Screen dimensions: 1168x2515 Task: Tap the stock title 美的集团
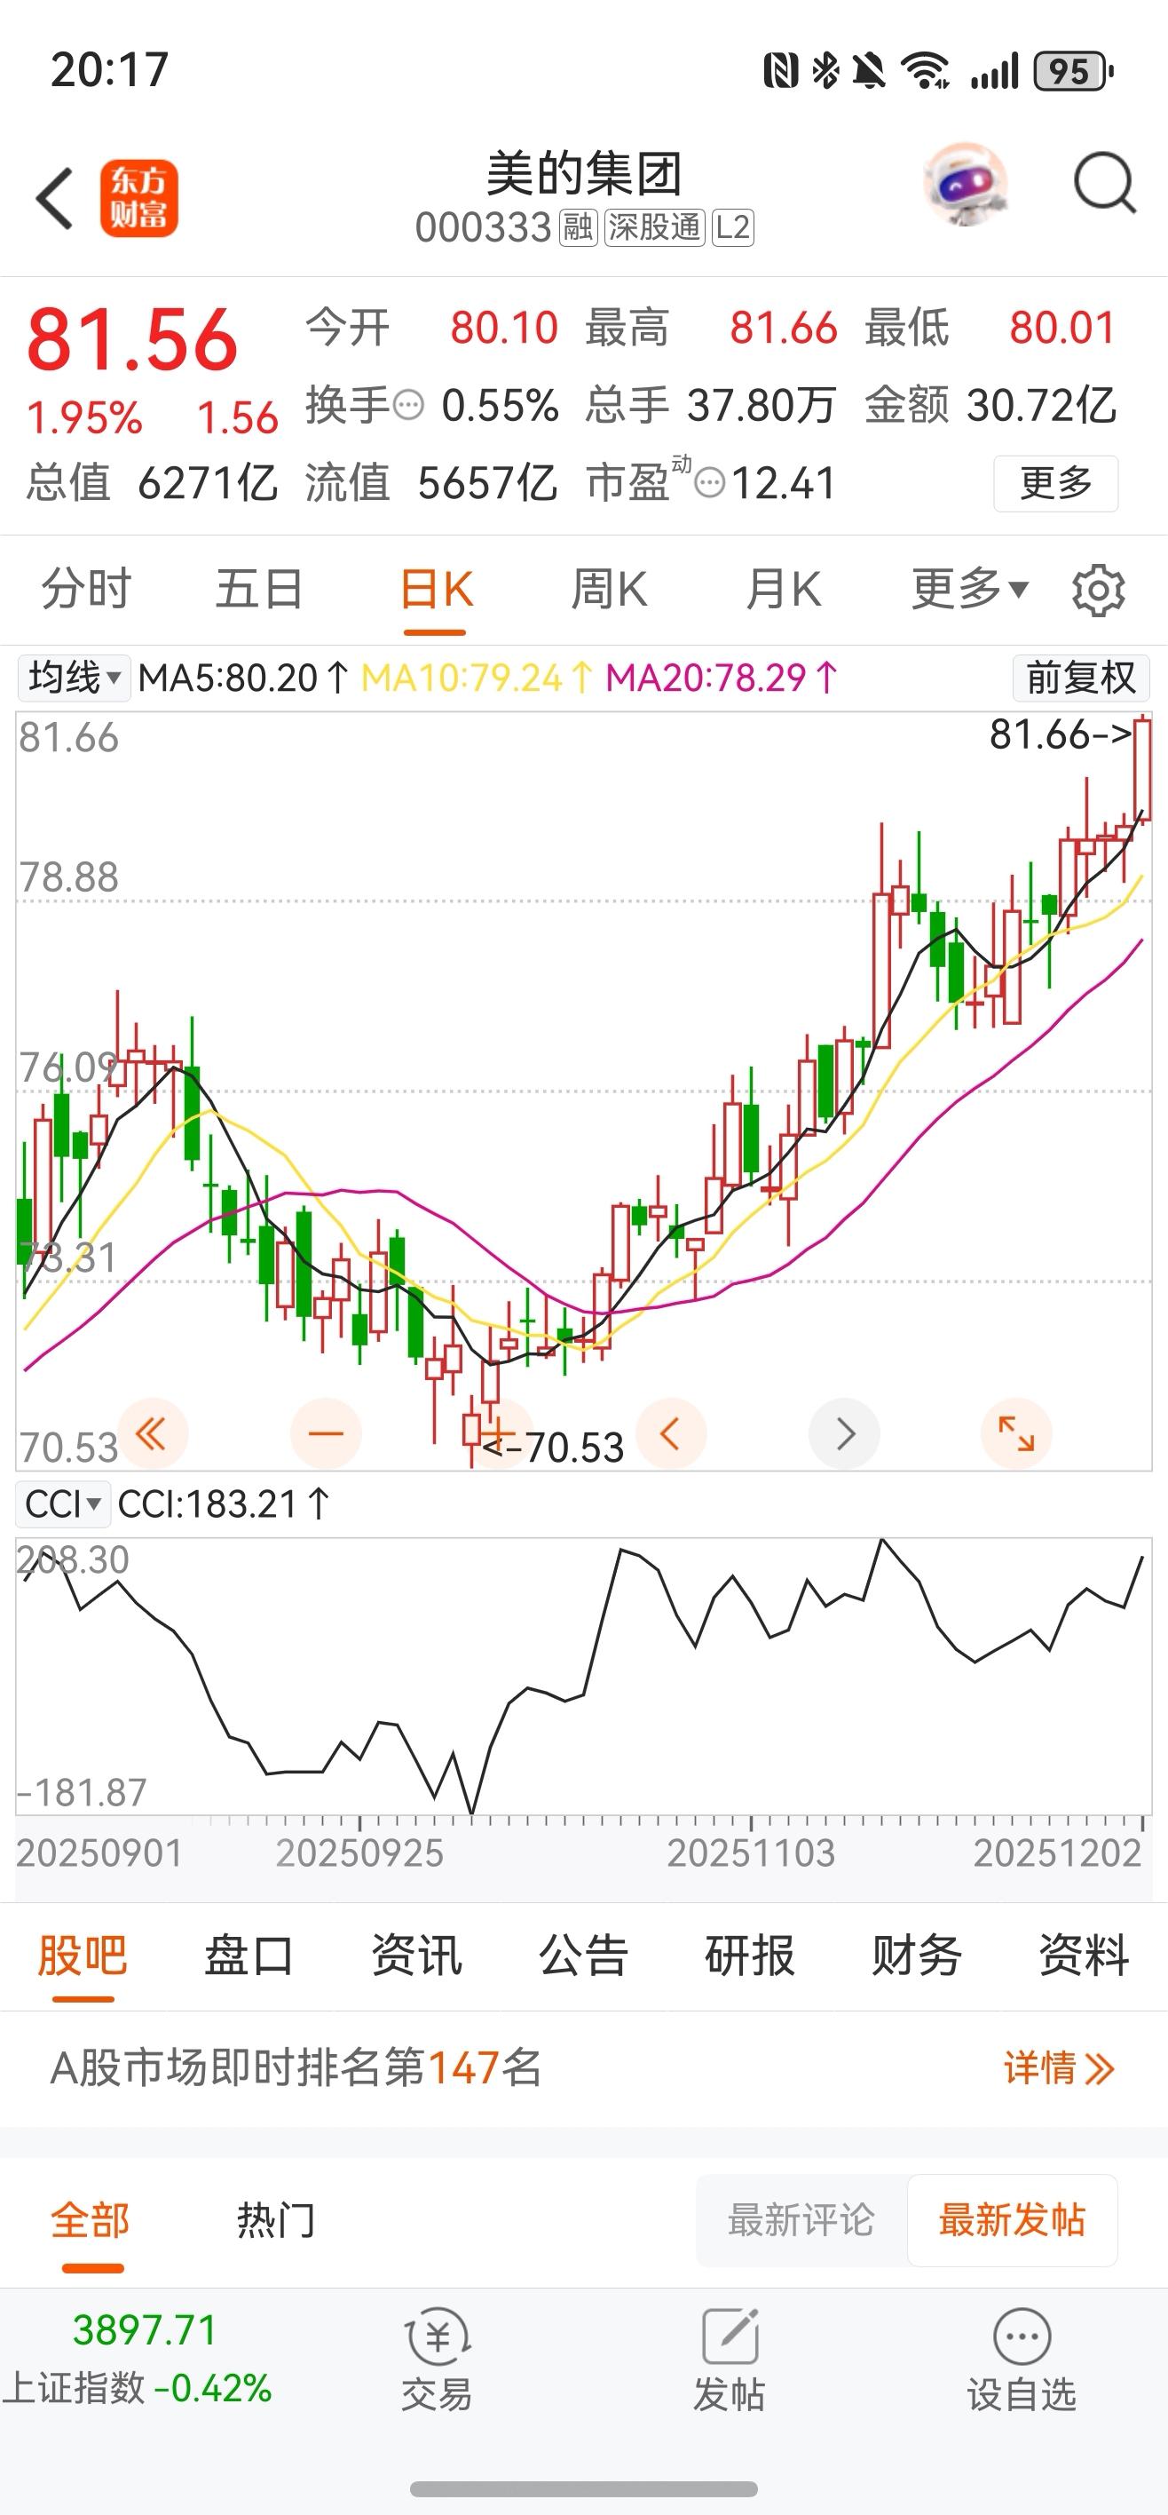point(583,173)
